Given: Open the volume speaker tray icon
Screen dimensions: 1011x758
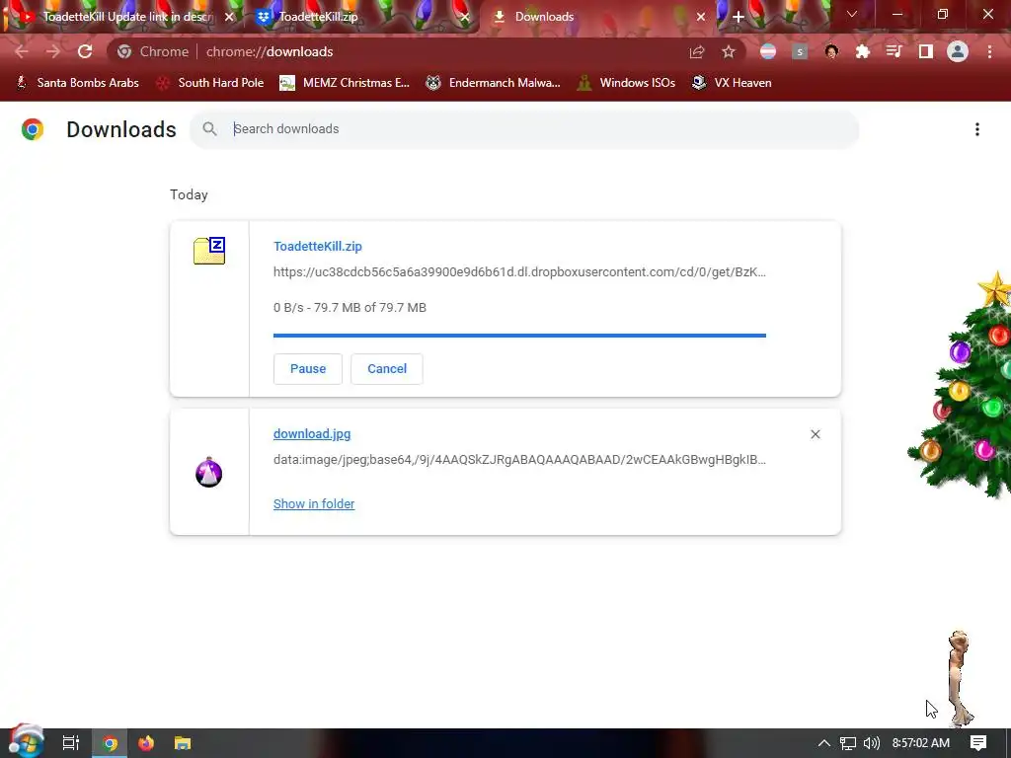Looking at the screenshot, I should pyautogui.click(x=872, y=743).
